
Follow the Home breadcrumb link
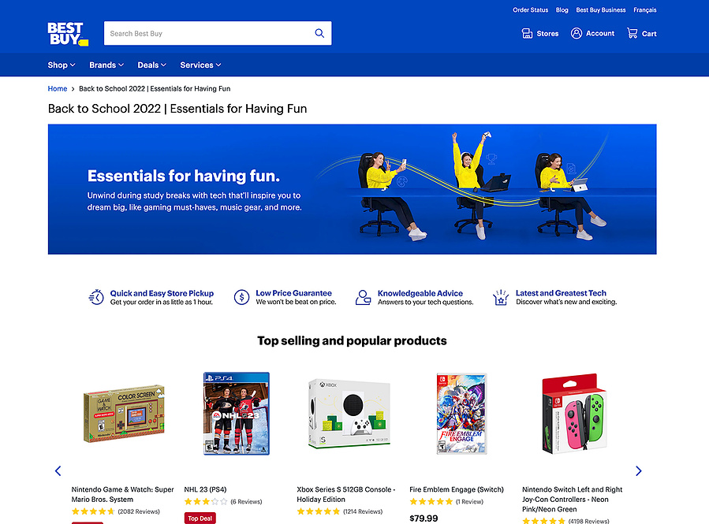coord(58,88)
